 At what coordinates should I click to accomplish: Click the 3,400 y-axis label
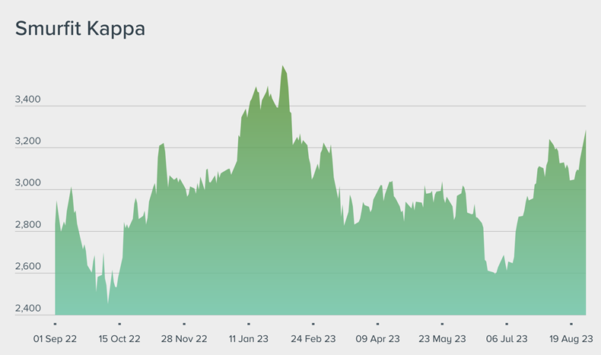click(29, 100)
